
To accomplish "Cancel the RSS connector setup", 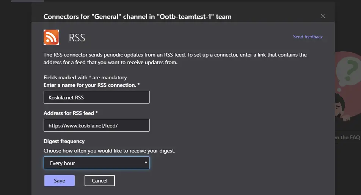I will tap(100, 181).
